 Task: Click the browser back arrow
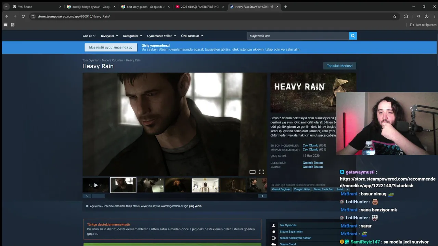(x=7, y=16)
